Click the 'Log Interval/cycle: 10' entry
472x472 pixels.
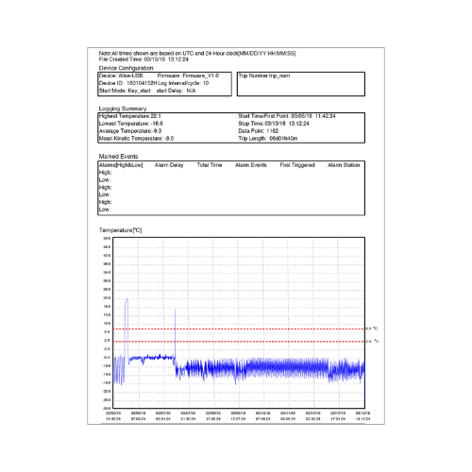coord(183,83)
